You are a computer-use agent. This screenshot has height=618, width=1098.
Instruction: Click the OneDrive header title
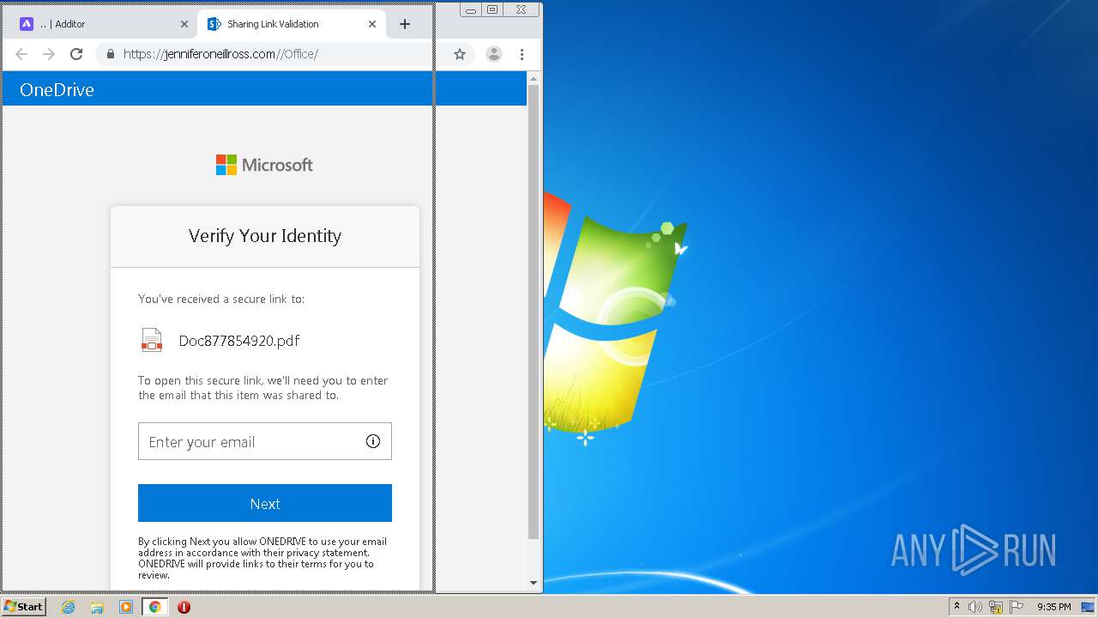click(x=57, y=89)
